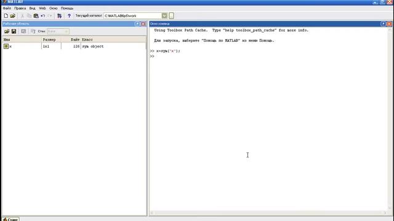This screenshot has width=394, height=221.
Task: Click the New file icon
Action: (x=6, y=16)
